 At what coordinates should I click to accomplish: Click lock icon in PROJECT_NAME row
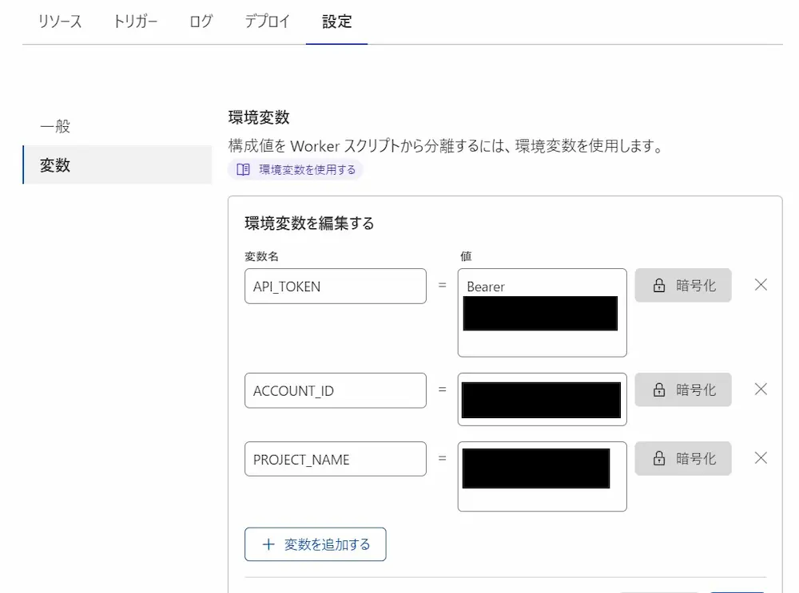(659, 459)
